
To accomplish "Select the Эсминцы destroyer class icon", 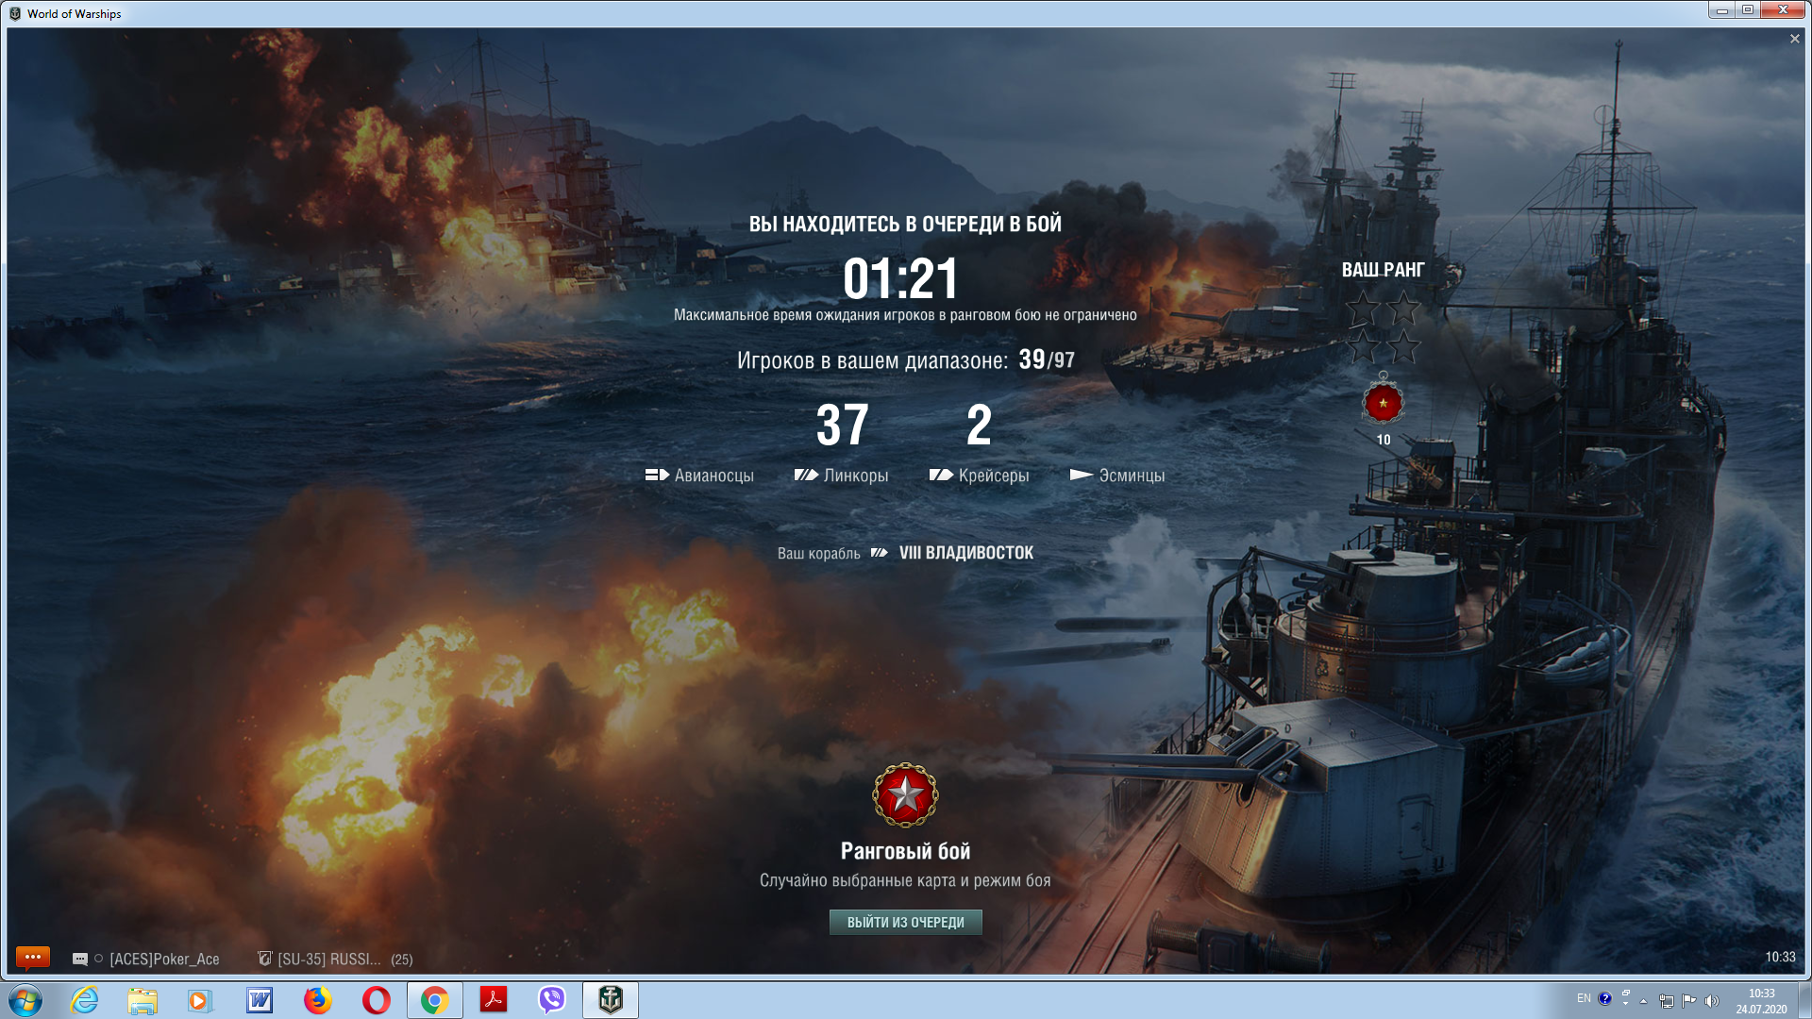I will 1082,475.
